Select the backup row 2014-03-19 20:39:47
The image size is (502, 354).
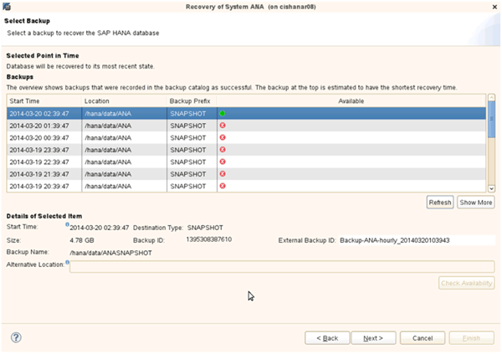point(246,186)
